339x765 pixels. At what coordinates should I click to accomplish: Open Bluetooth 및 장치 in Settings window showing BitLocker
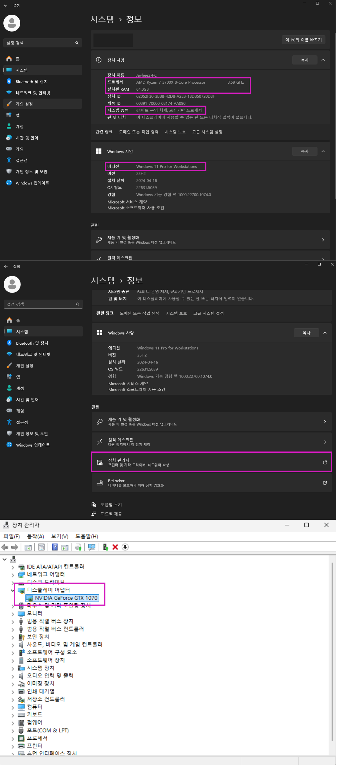(x=43, y=343)
